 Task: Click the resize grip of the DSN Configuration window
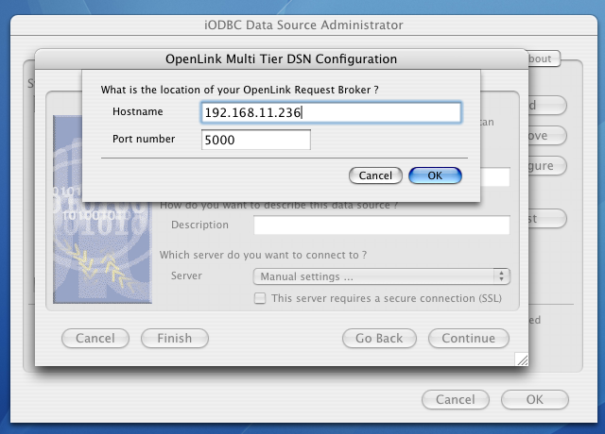(x=522, y=359)
